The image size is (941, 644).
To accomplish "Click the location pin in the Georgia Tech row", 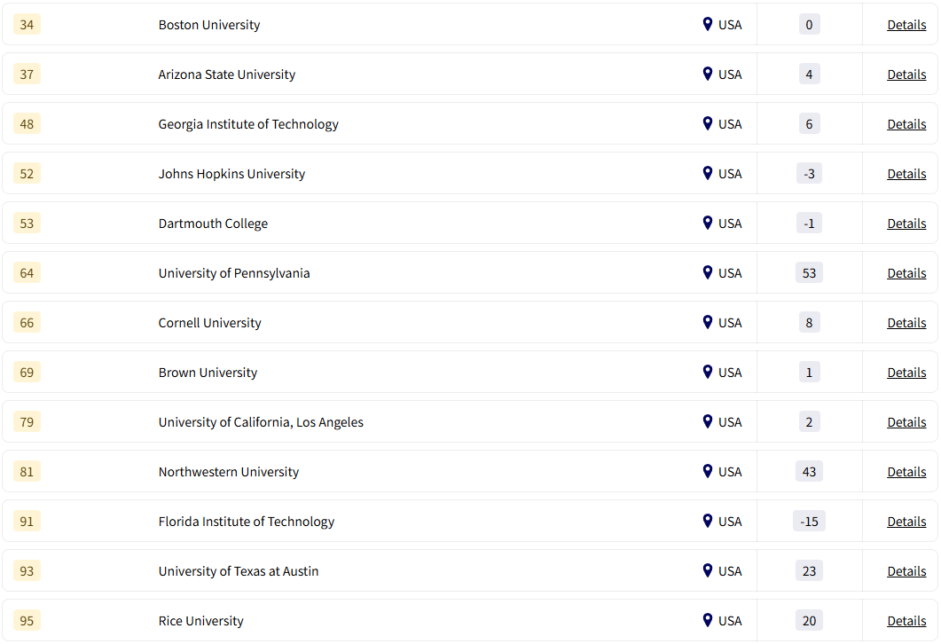I will [x=707, y=123].
